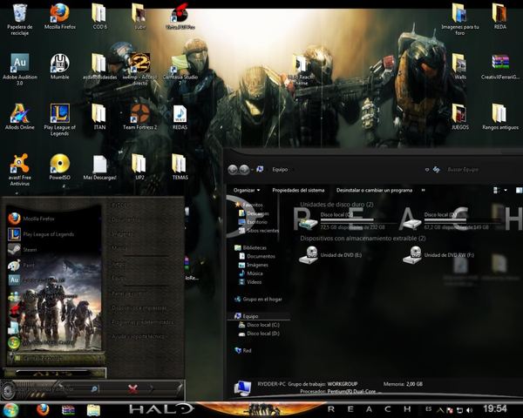Open the Papelera de reciclaje desktop icon
This screenshot has height=418, width=523.
click(20, 19)
